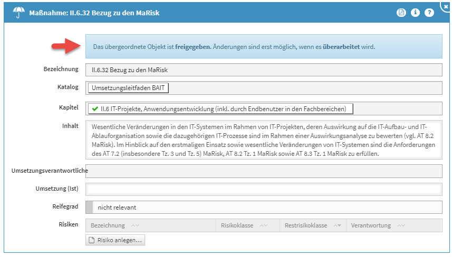
Task: Sort risks by Bezeichnung column arrows
Action: coord(135,225)
